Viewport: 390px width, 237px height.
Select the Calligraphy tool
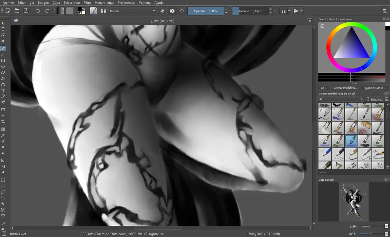point(3,41)
